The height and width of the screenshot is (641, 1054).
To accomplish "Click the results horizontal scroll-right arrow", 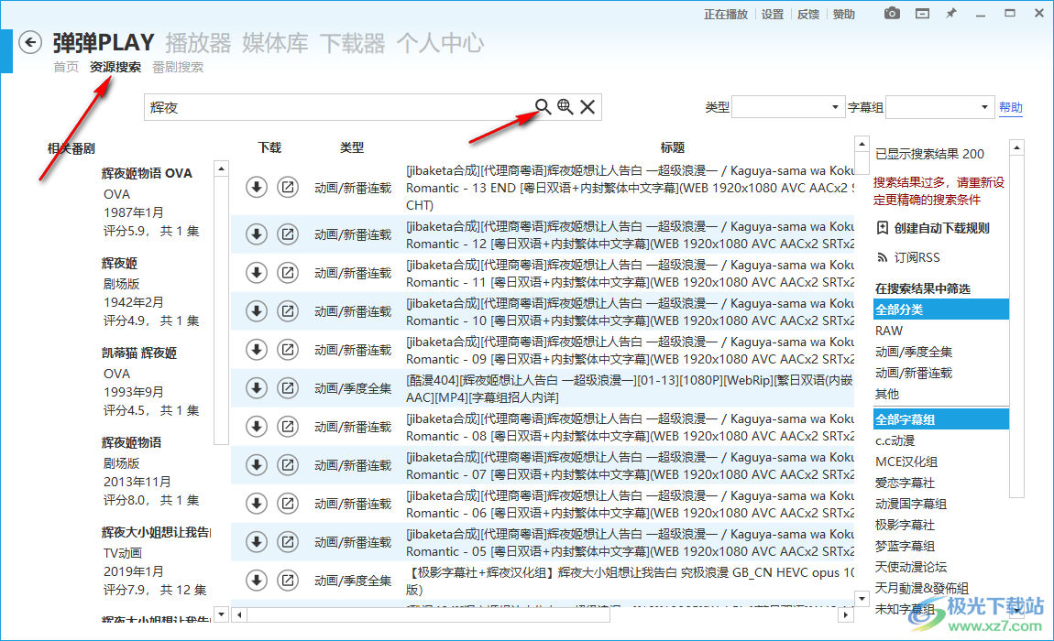I will [x=846, y=614].
